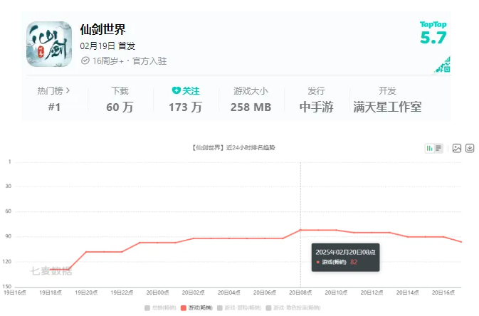Viewport: 479px width, 316px height.
Task: Click y-axis label 150
Action: 6,286
